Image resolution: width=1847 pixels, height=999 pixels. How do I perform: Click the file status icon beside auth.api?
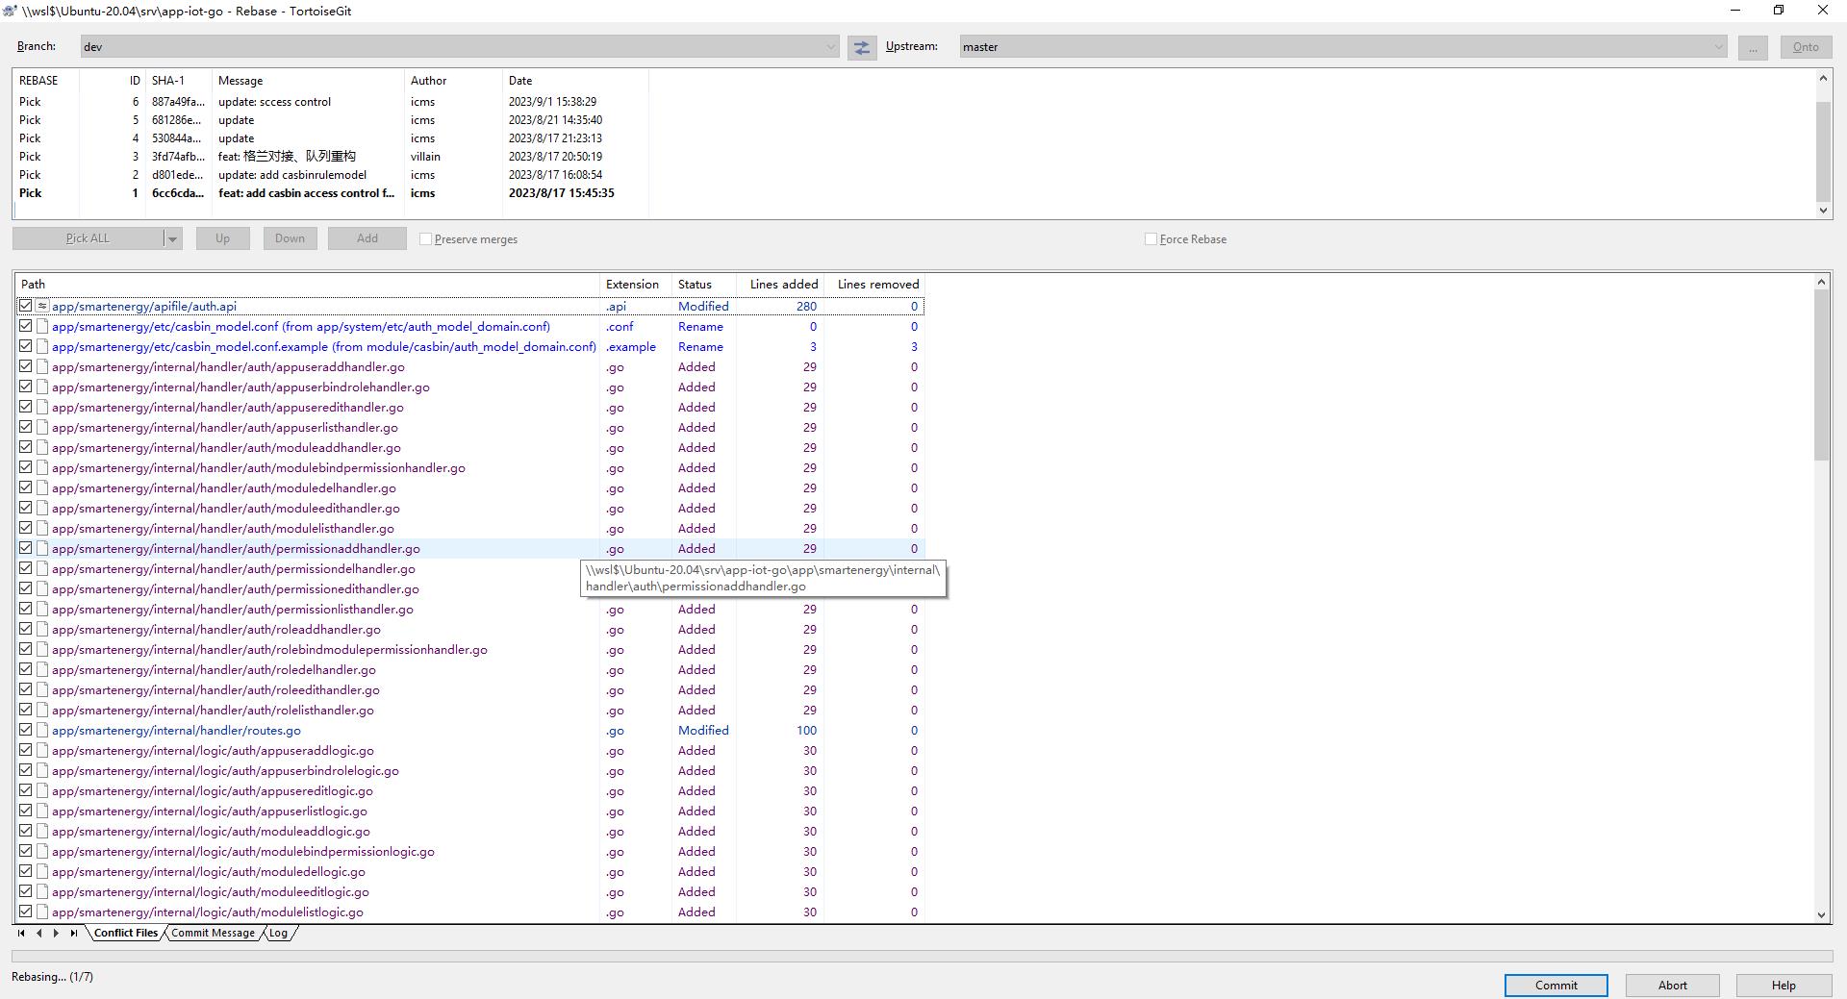coord(41,306)
